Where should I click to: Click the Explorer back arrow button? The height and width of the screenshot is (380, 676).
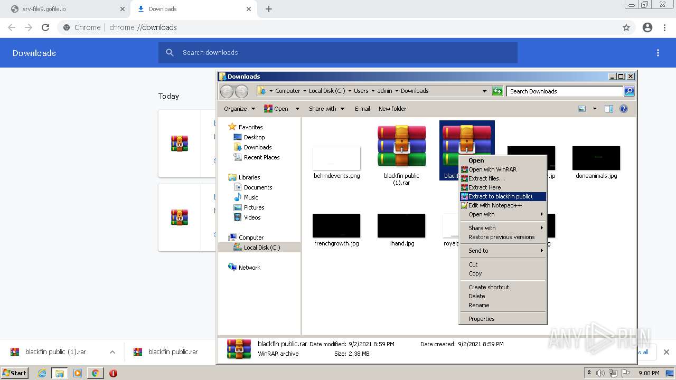pos(227,91)
